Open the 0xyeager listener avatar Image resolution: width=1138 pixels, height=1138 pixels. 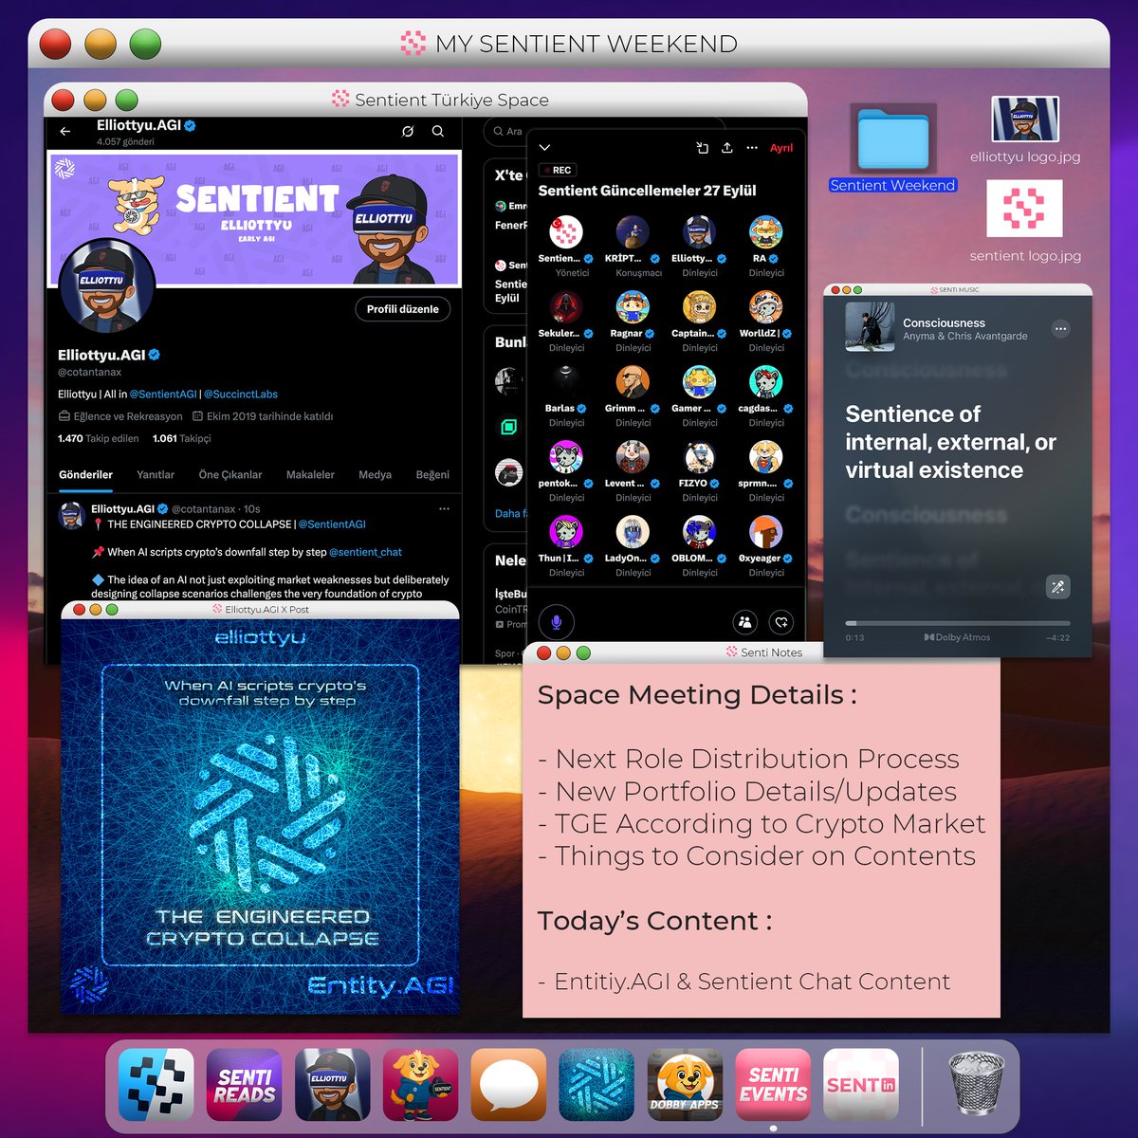[765, 531]
